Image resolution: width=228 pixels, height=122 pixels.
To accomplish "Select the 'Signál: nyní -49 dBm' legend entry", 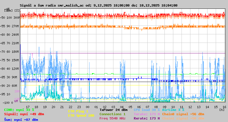I will tap(24, 114).
